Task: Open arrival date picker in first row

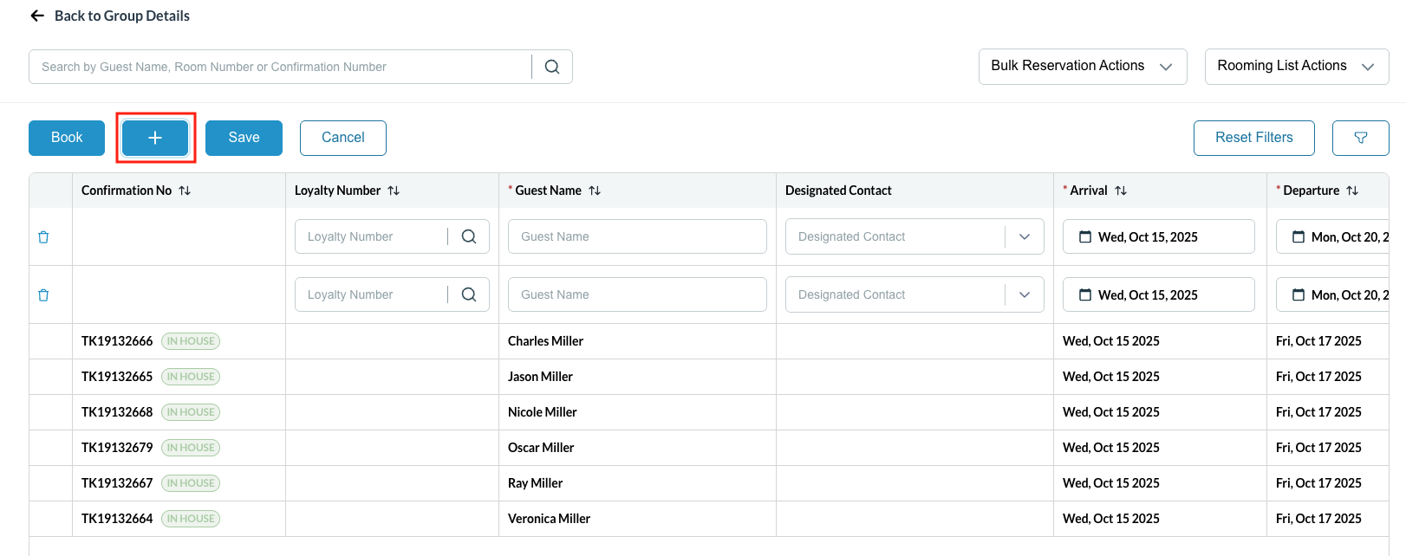Action: [x=1158, y=236]
